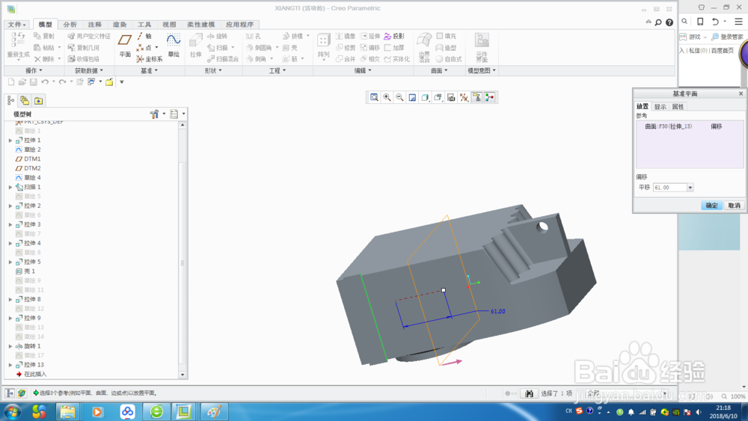Click the Undo arrow in quick toolbar

[x=45, y=82]
